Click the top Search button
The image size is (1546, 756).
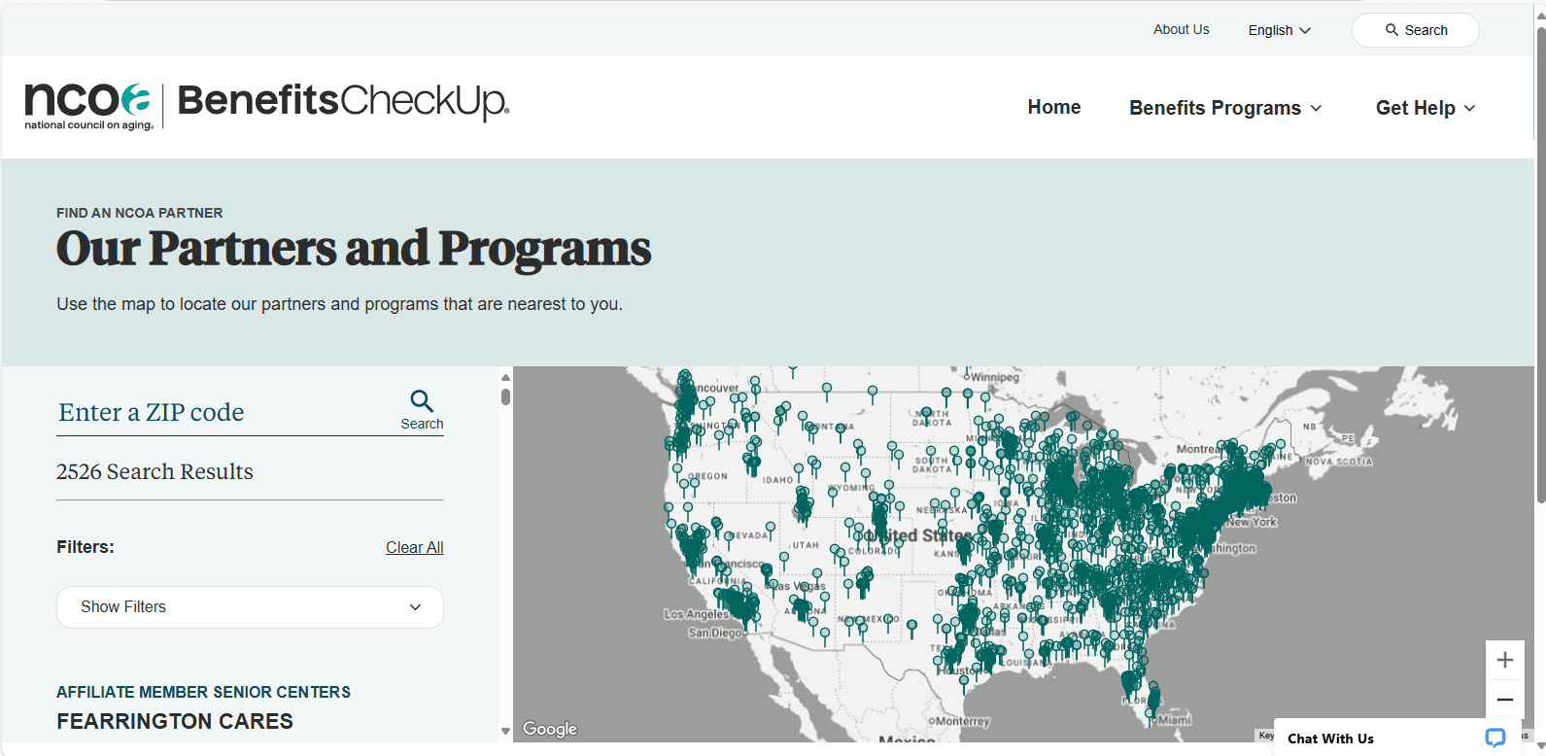pyautogui.click(x=1415, y=30)
